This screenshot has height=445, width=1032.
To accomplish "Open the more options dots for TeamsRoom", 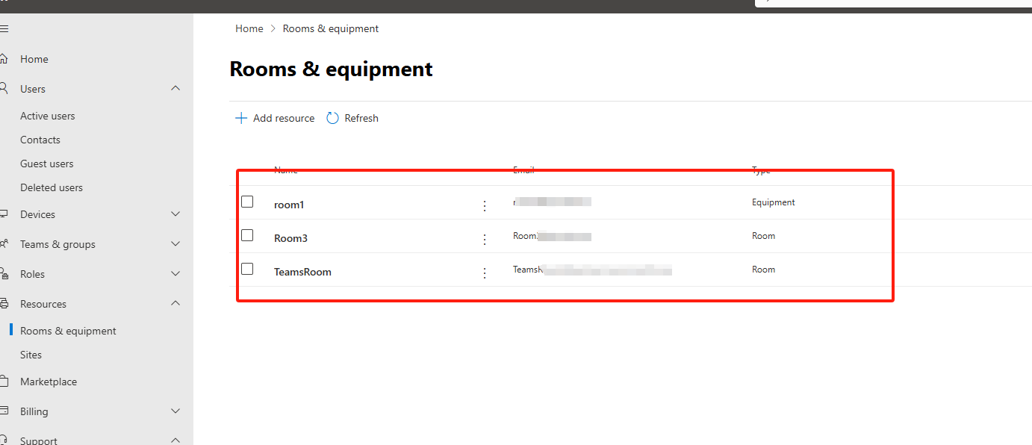I will [485, 273].
